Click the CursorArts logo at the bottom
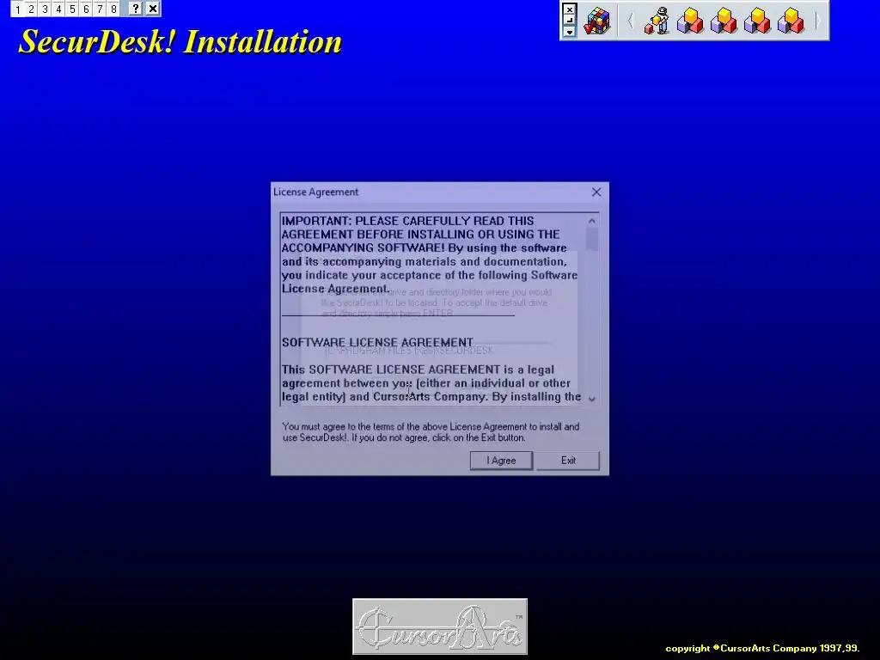The image size is (880, 660). tap(440, 626)
